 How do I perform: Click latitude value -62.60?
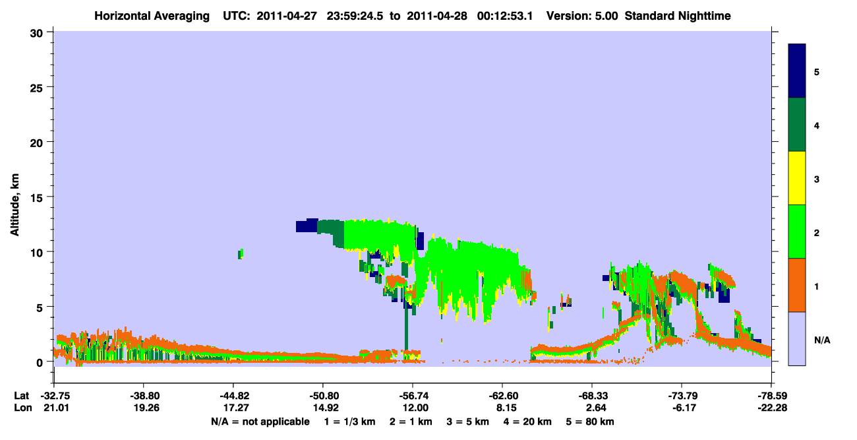click(x=502, y=396)
